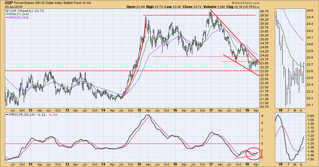Click the up-arrow icon beside Chg value

[258, 7]
